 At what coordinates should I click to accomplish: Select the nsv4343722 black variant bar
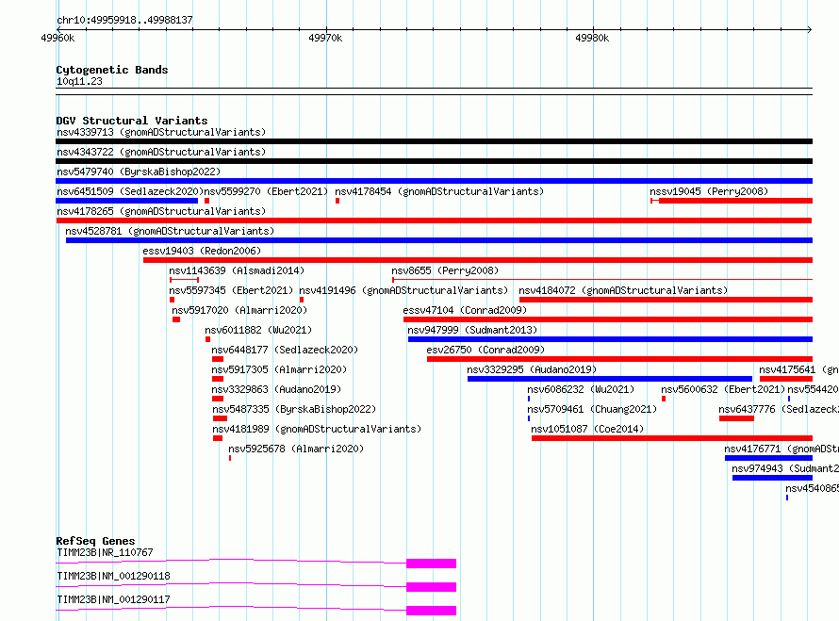pos(434,161)
